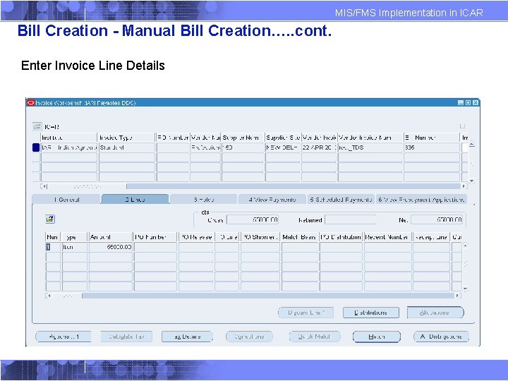Click the Oracle logo in the window title bar
This screenshot has width=508, height=381.
(x=31, y=103)
